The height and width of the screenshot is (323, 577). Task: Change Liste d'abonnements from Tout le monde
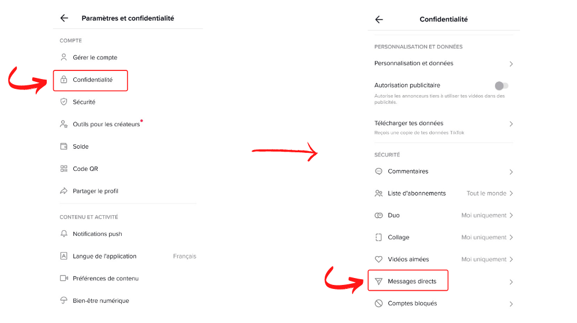489,193
